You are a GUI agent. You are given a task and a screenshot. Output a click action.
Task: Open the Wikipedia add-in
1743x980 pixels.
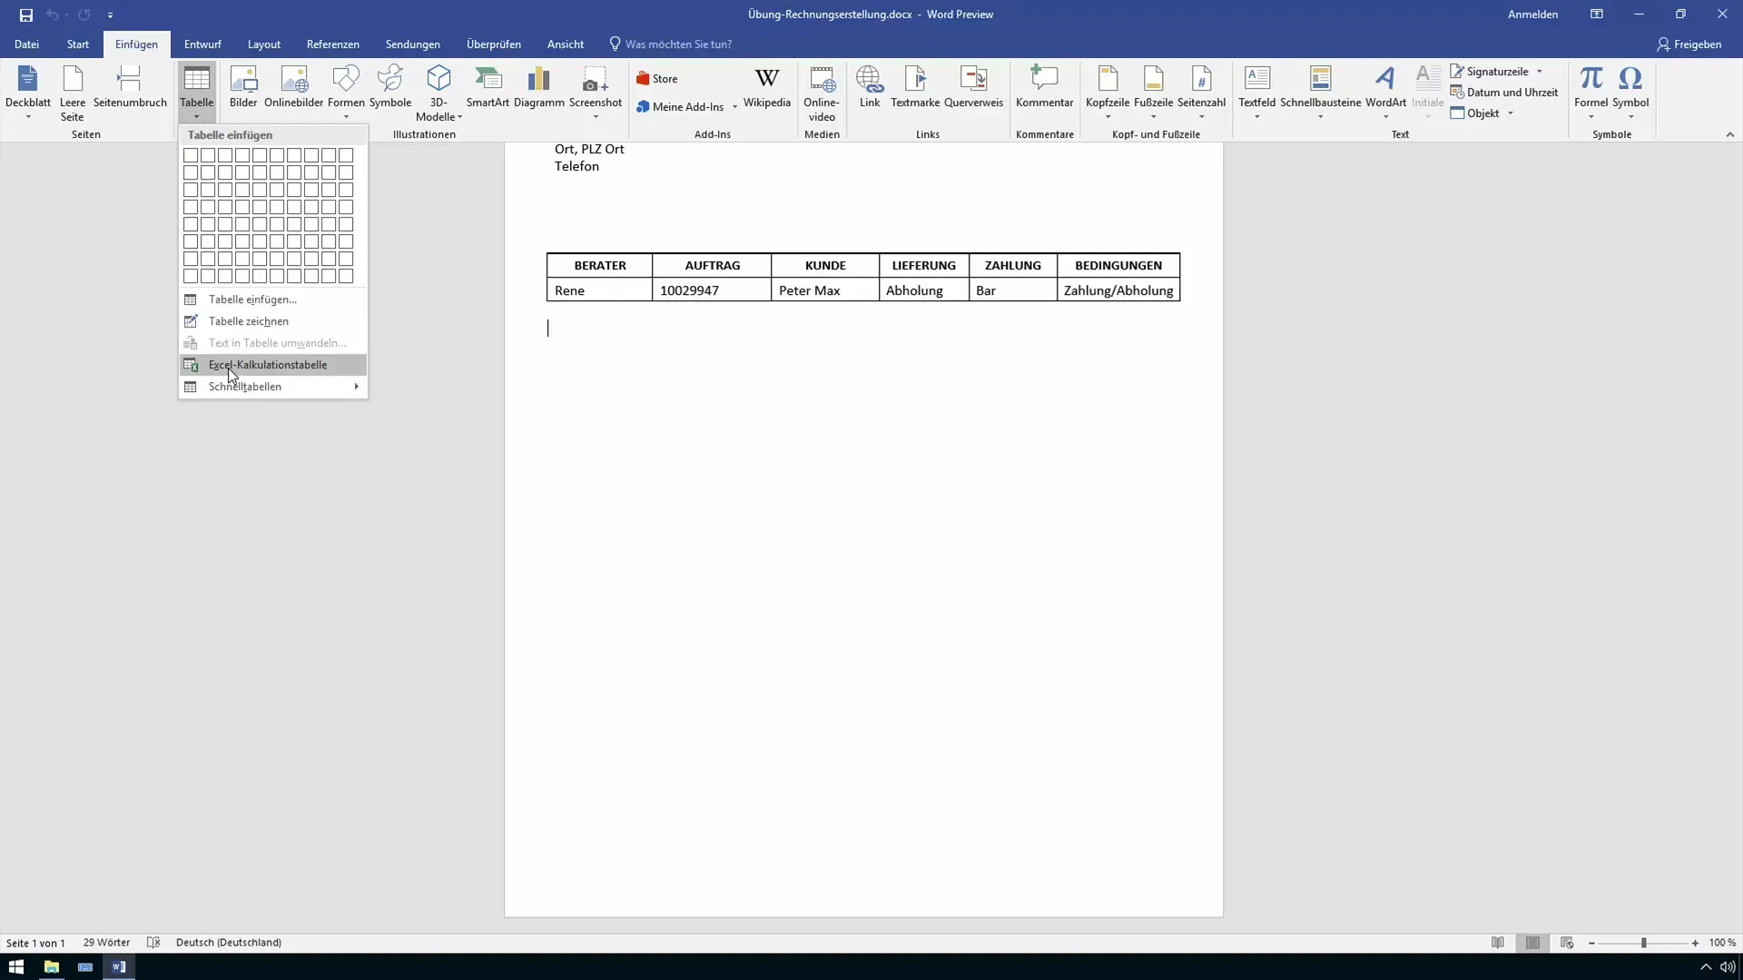(767, 88)
